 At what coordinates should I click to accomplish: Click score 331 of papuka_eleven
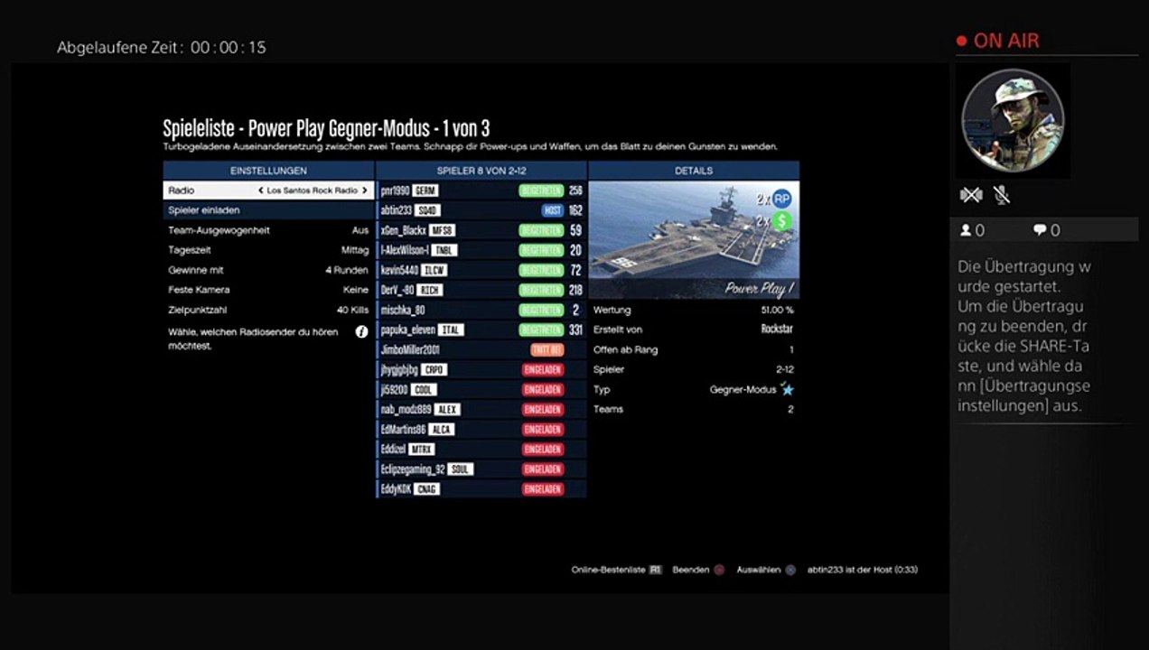click(575, 330)
